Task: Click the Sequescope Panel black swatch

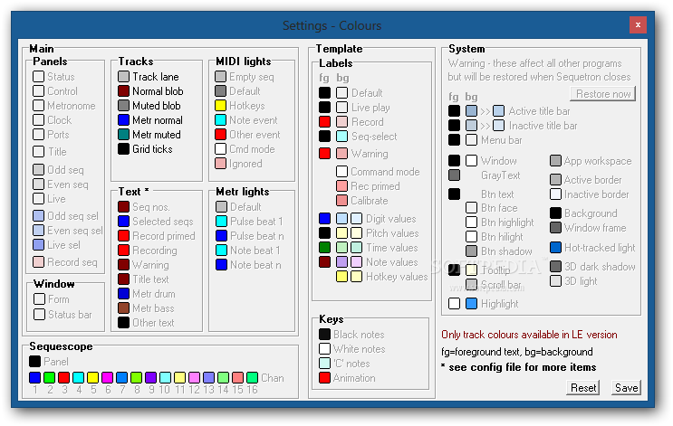Action: click(35, 362)
